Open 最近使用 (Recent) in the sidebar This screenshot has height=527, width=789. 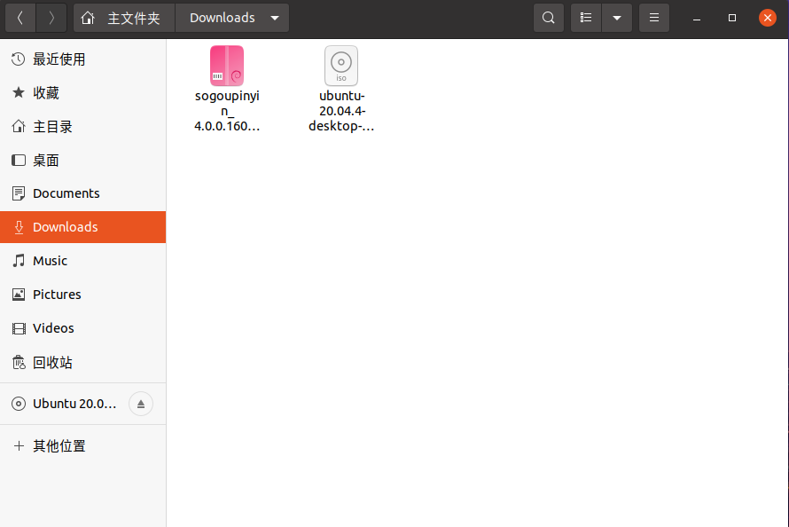pyautogui.click(x=59, y=59)
